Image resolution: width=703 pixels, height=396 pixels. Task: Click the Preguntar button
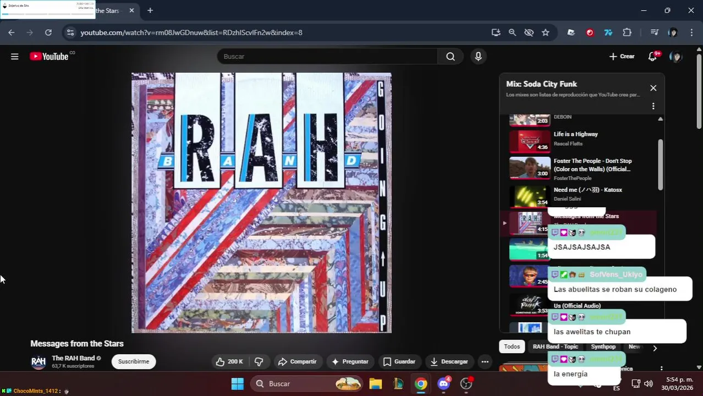coord(350,361)
